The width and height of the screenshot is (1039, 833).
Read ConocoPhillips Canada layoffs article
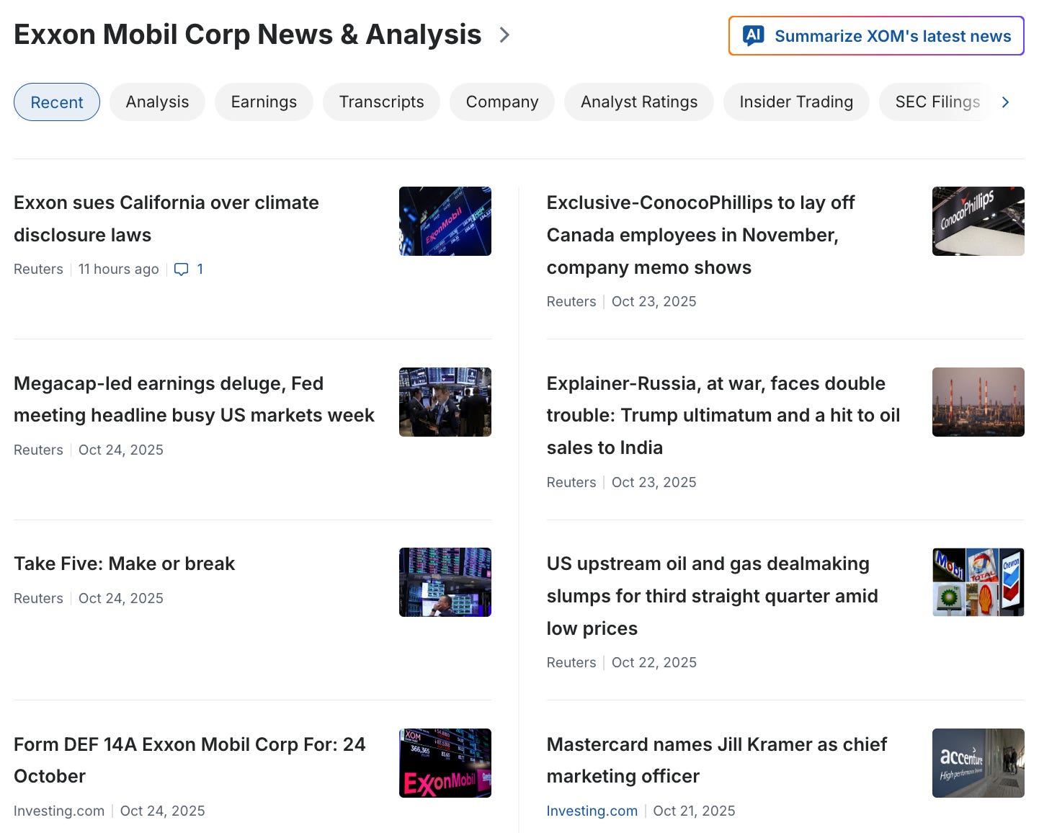pos(700,235)
